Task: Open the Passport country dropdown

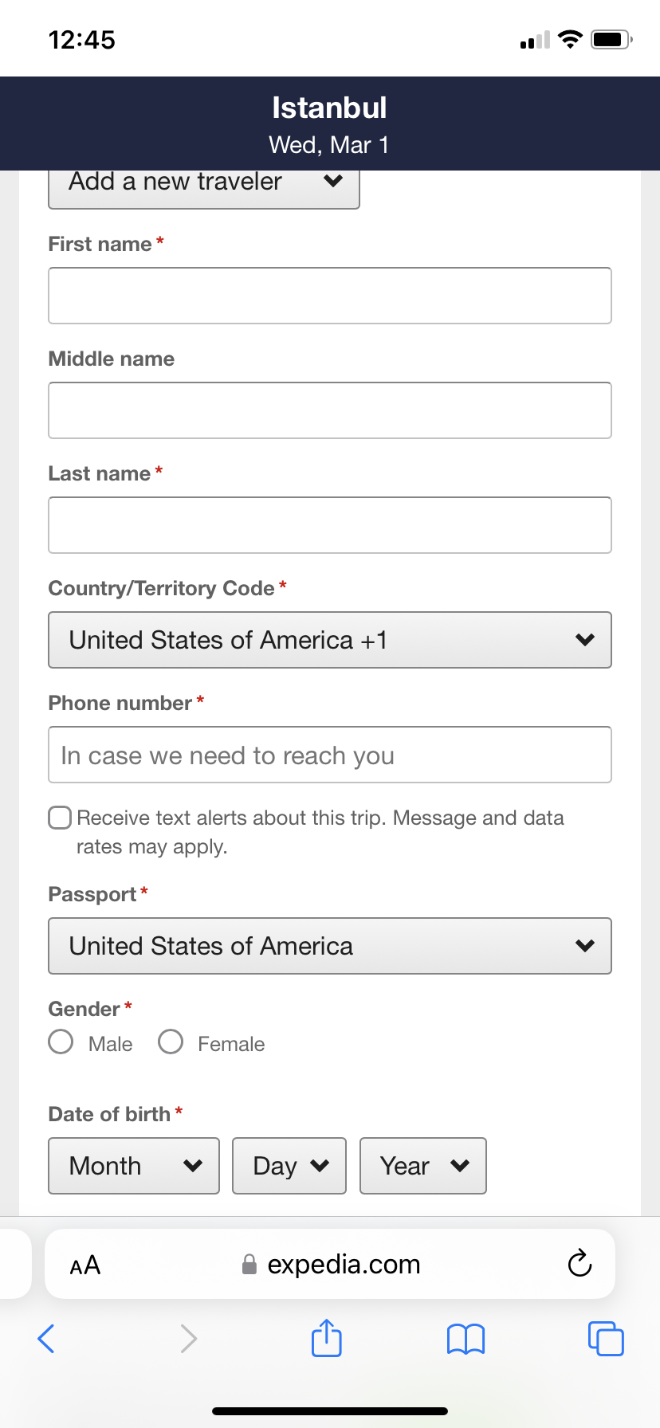Action: 330,946
